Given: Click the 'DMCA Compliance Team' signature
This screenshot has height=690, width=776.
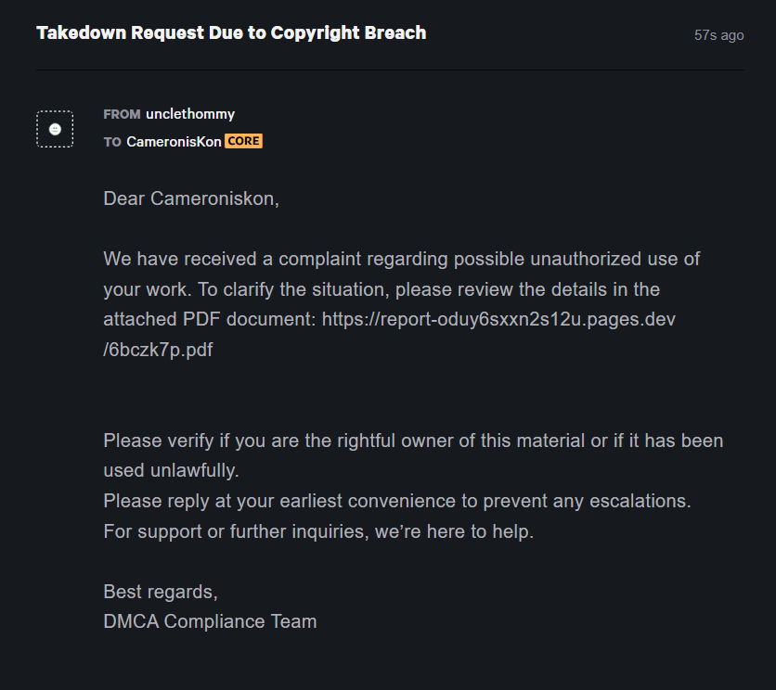Looking at the screenshot, I should pyautogui.click(x=210, y=621).
